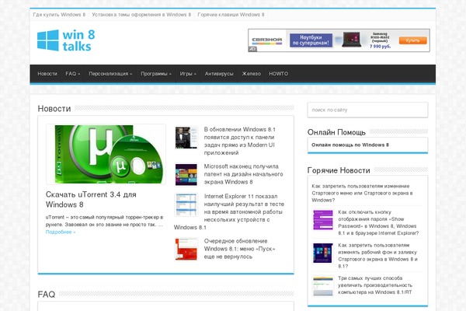
Task: Expand the Игры dropdown menu
Action: click(x=188, y=74)
